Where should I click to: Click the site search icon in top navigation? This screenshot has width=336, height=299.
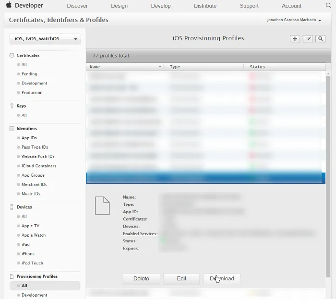[328, 6]
